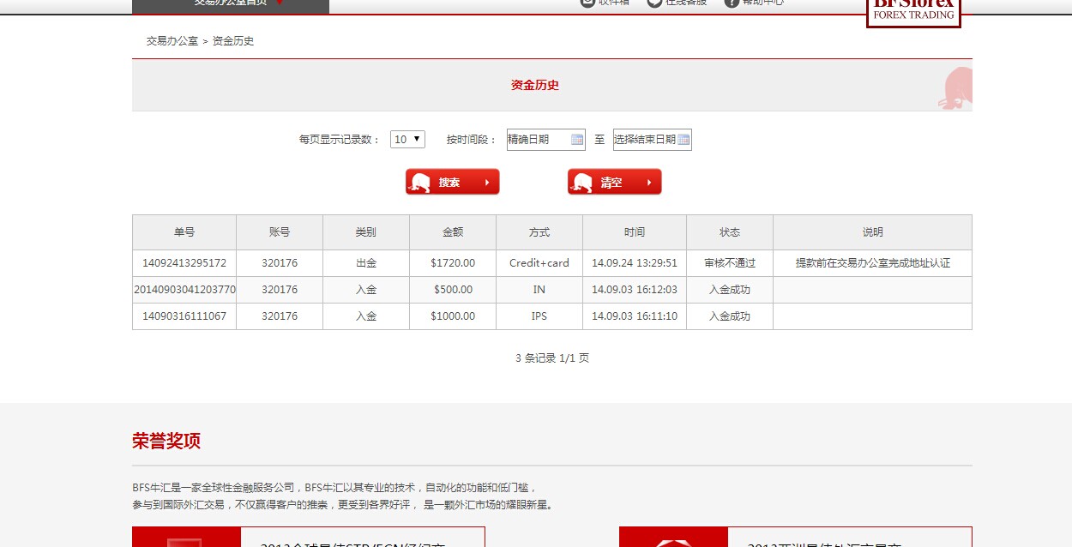Click the 交易办公室 breadcrumb link
The width and height of the screenshot is (1072, 547).
172,41
